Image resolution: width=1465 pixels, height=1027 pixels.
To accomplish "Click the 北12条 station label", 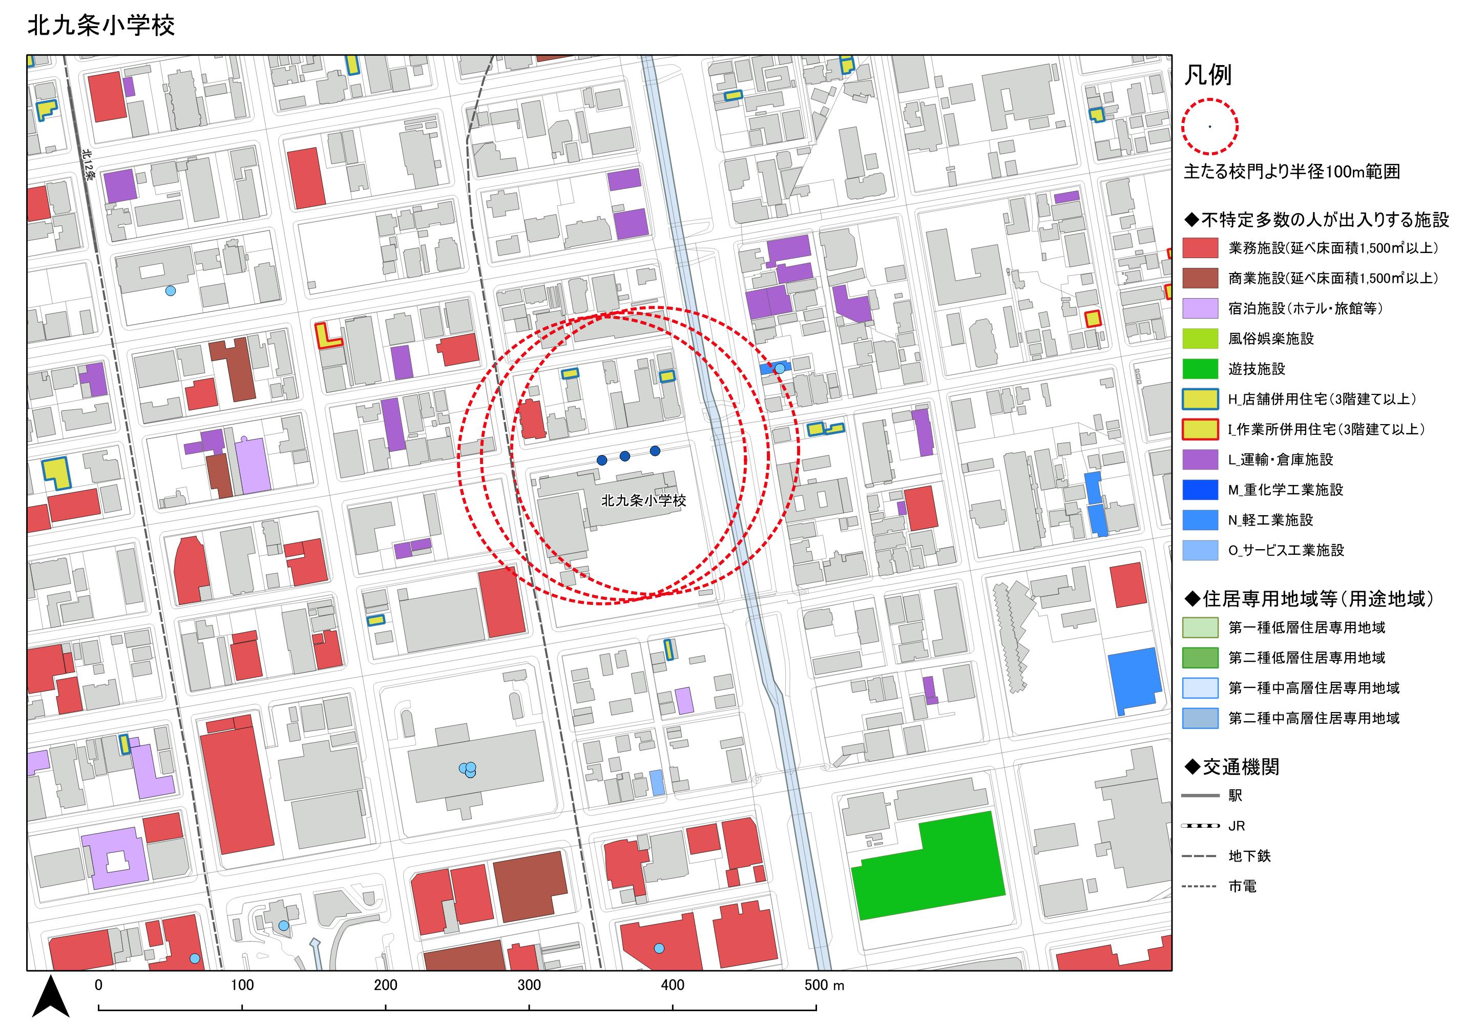I will pos(88,164).
